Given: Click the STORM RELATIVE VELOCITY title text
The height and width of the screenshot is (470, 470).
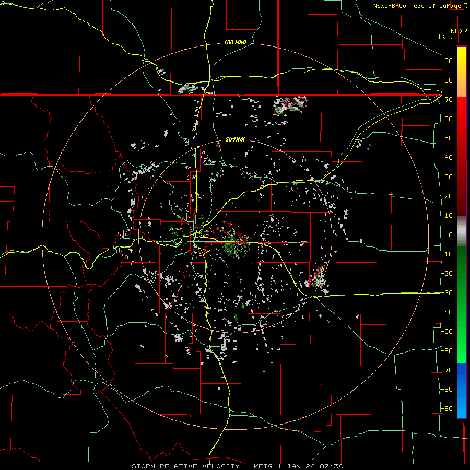Looking at the screenshot, I should tap(185, 466).
